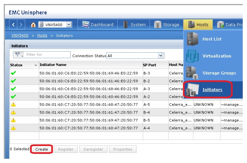Go forward with the right arrow icon
Viewport: 247px width, 163px height.
click(x=21, y=24)
